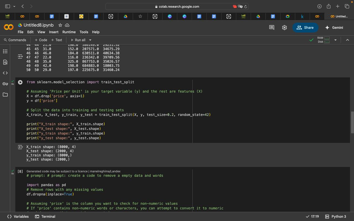The height and width of the screenshot is (221, 354).
Task: Open the files folder sidebar icon
Action: 5,95
